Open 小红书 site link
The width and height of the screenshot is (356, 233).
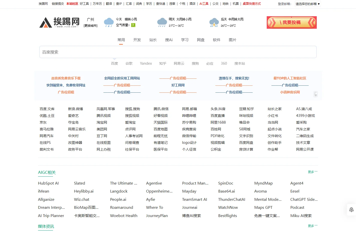273,116
